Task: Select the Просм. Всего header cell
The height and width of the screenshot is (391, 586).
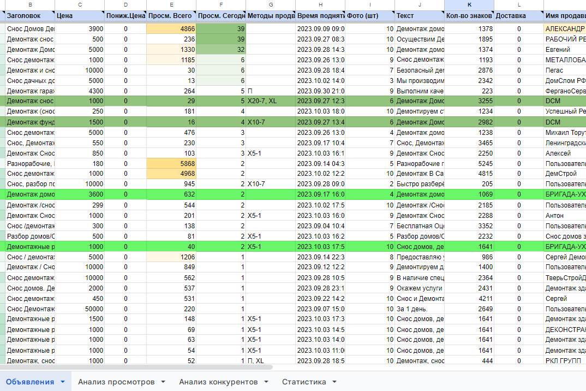Action: pos(171,16)
